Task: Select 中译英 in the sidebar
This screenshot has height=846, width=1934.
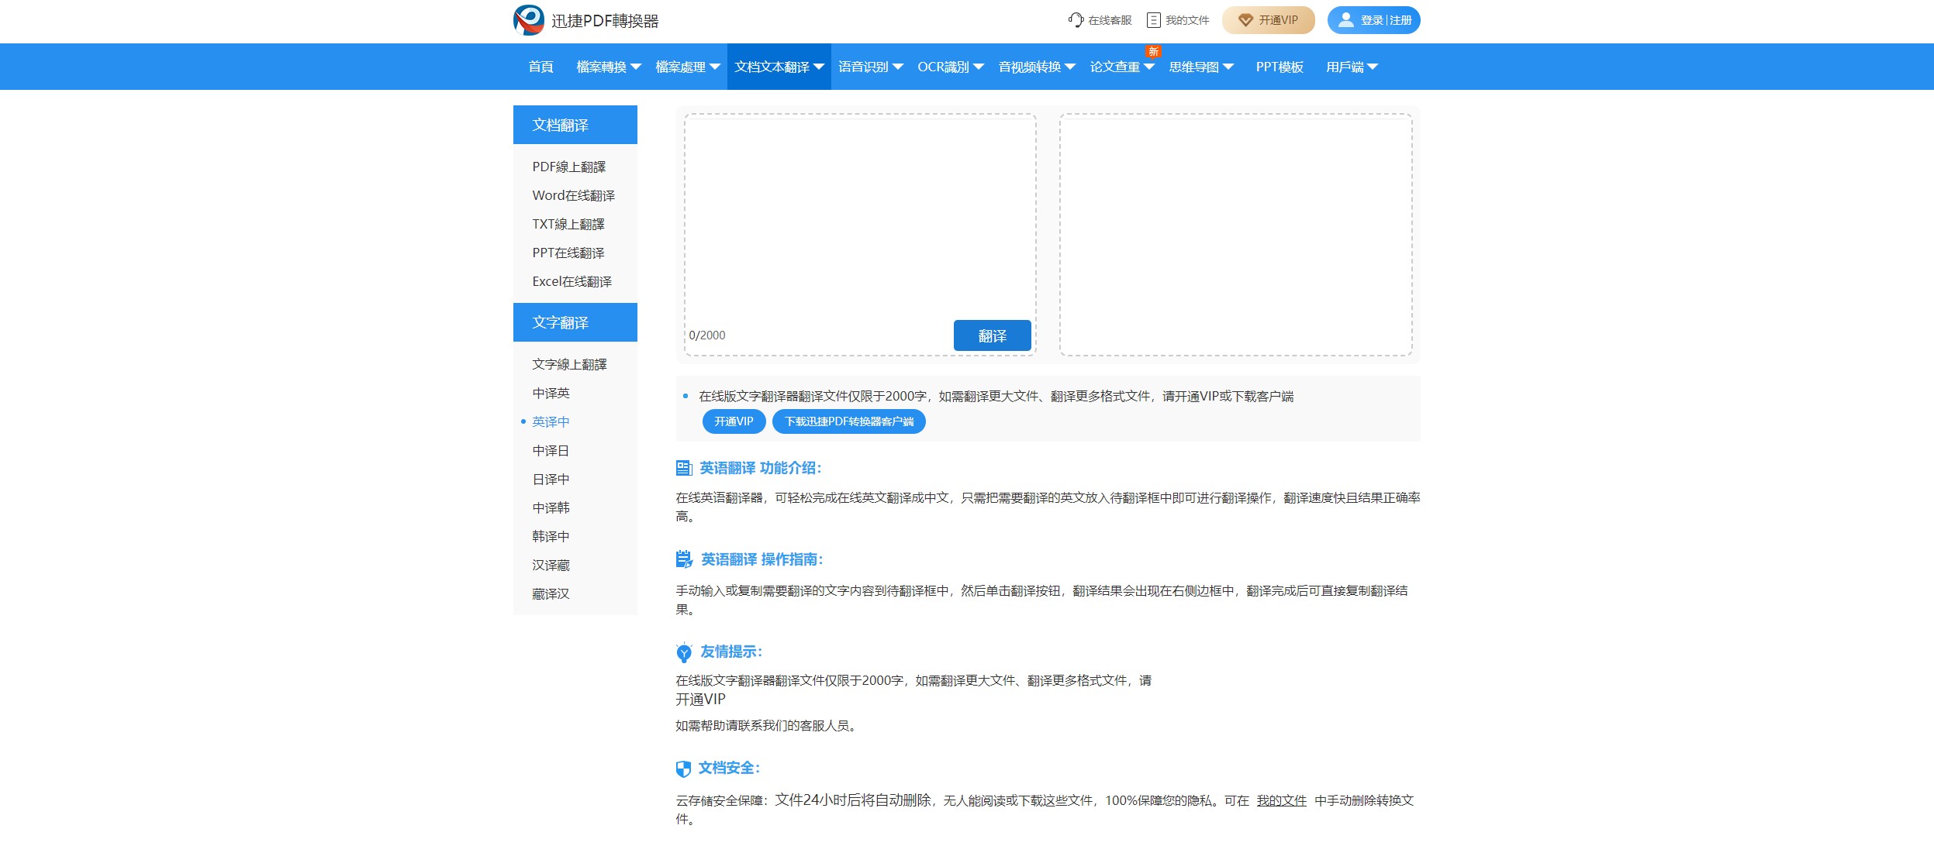Action: 551,394
